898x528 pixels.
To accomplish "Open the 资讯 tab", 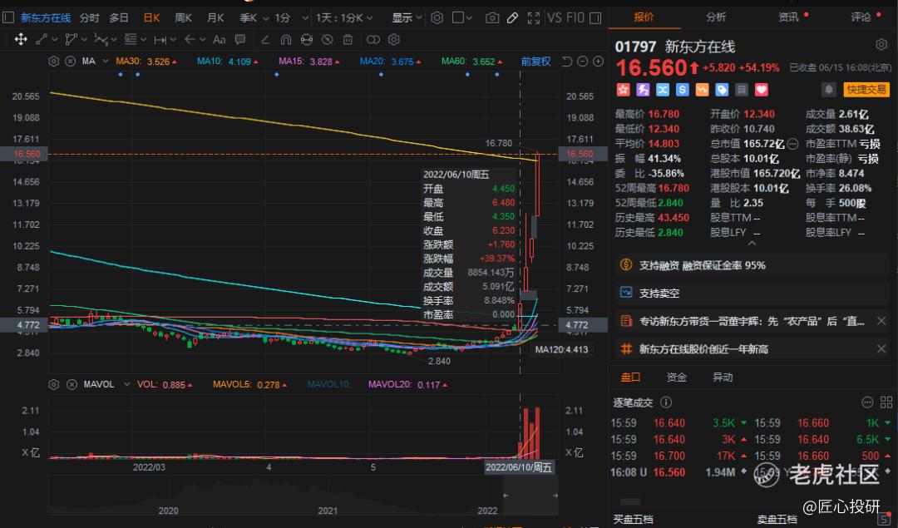I will click(x=788, y=17).
